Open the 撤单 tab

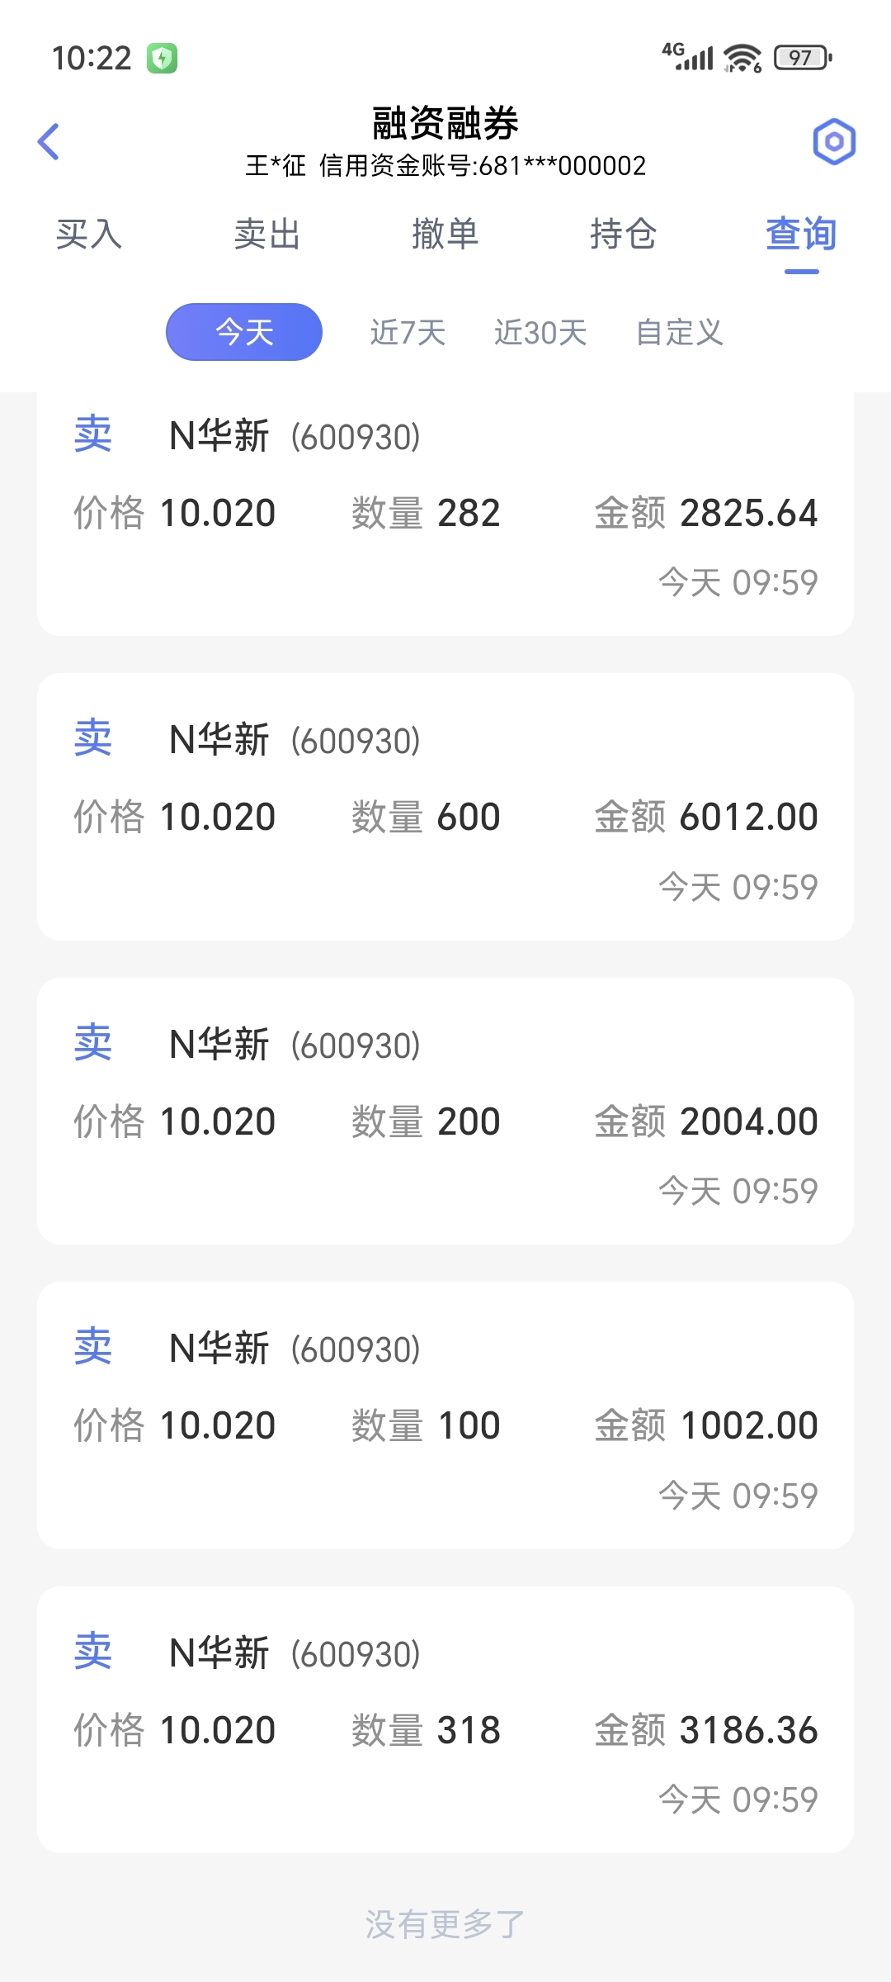pos(445,234)
